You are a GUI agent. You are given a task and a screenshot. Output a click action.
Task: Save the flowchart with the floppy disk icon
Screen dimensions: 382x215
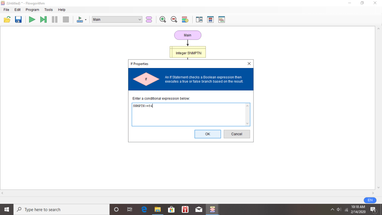coord(18,19)
